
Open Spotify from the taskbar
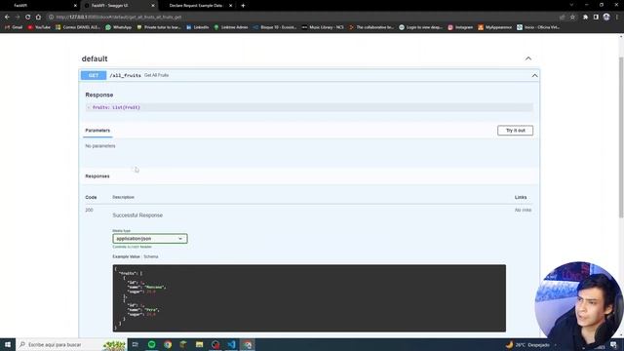click(x=152, y=344)
